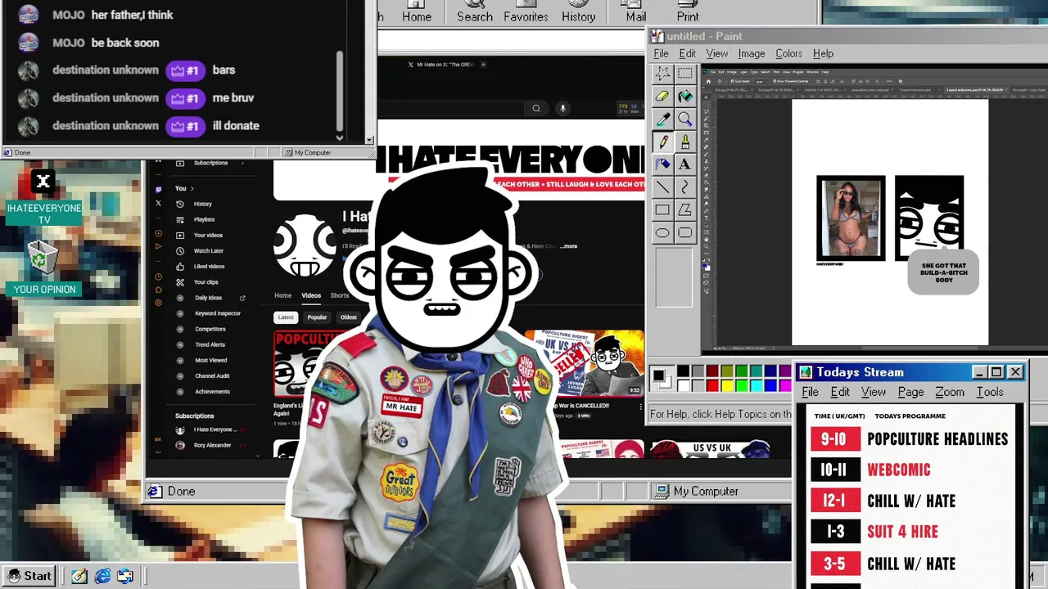Select the Text tool in Paint
1048x589 pixels.
click(x=685, y=164)
